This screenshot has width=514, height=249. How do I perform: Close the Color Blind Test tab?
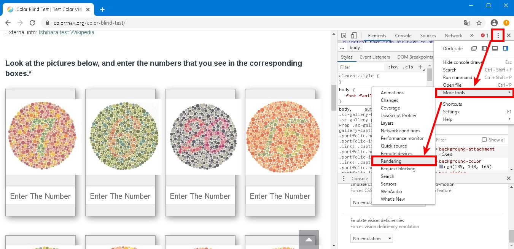pyautogui.click(x=89, y=10)
